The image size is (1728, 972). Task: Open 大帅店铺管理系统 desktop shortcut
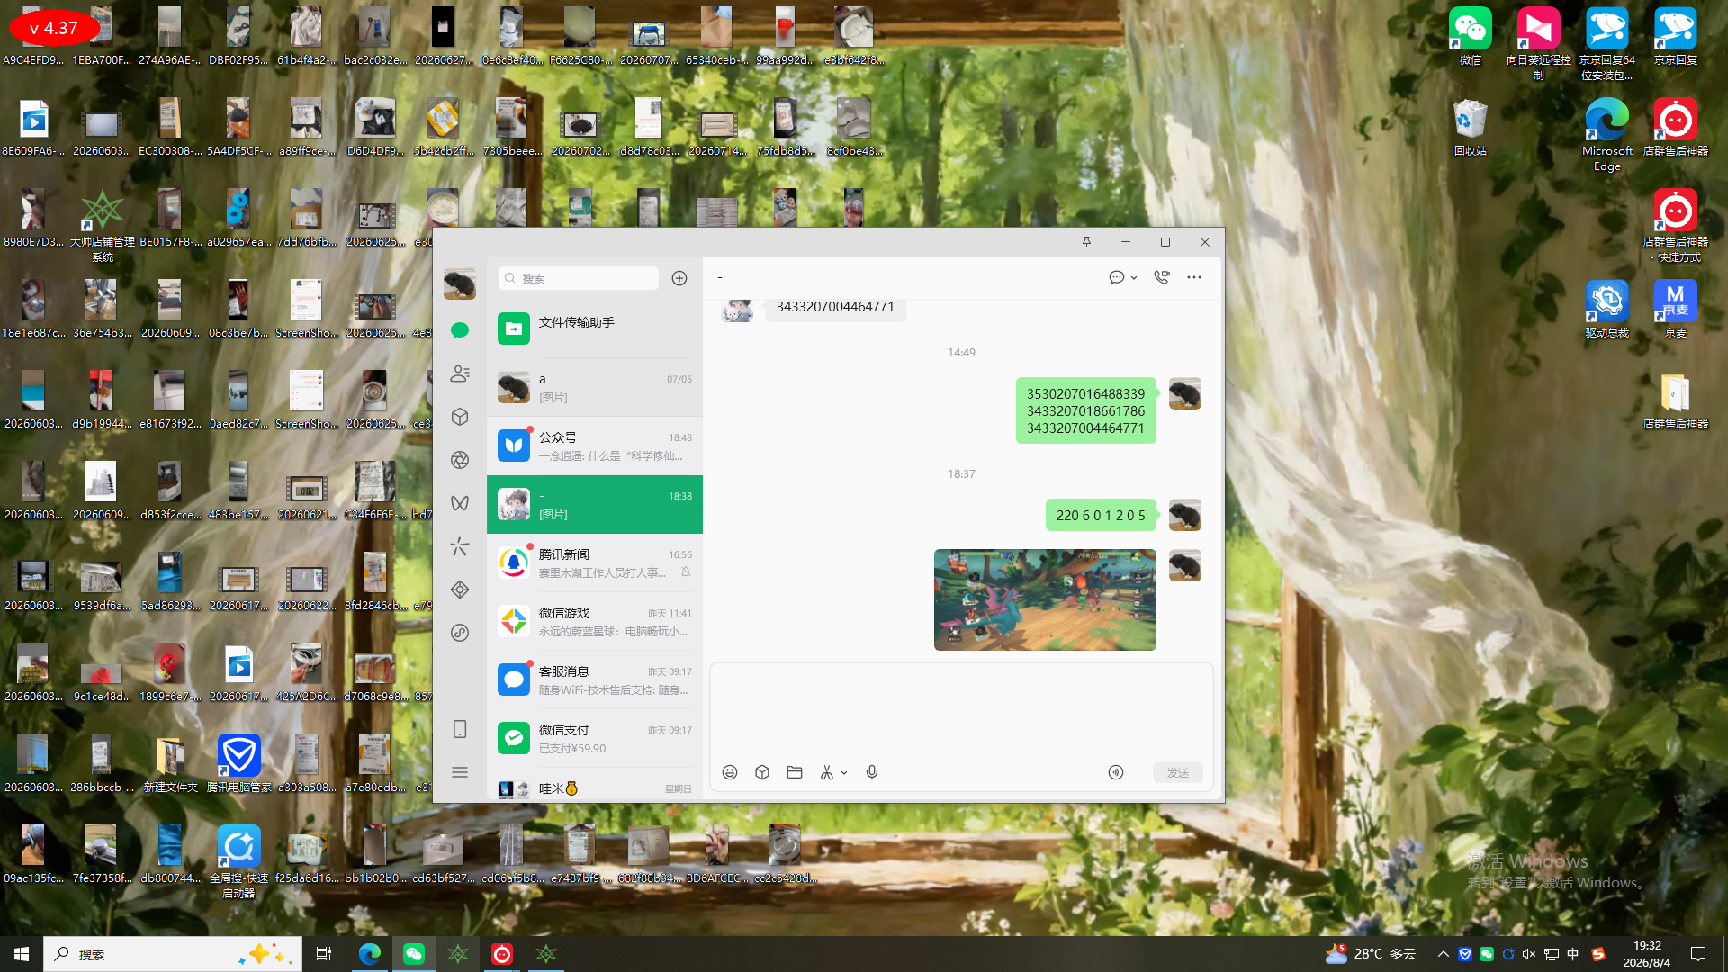coord(103,226)
